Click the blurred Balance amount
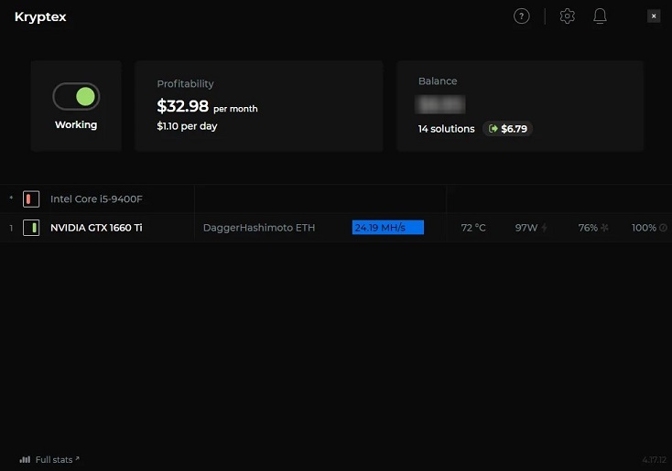This screenshot has height=471, width=672. (x=439, y=106)
